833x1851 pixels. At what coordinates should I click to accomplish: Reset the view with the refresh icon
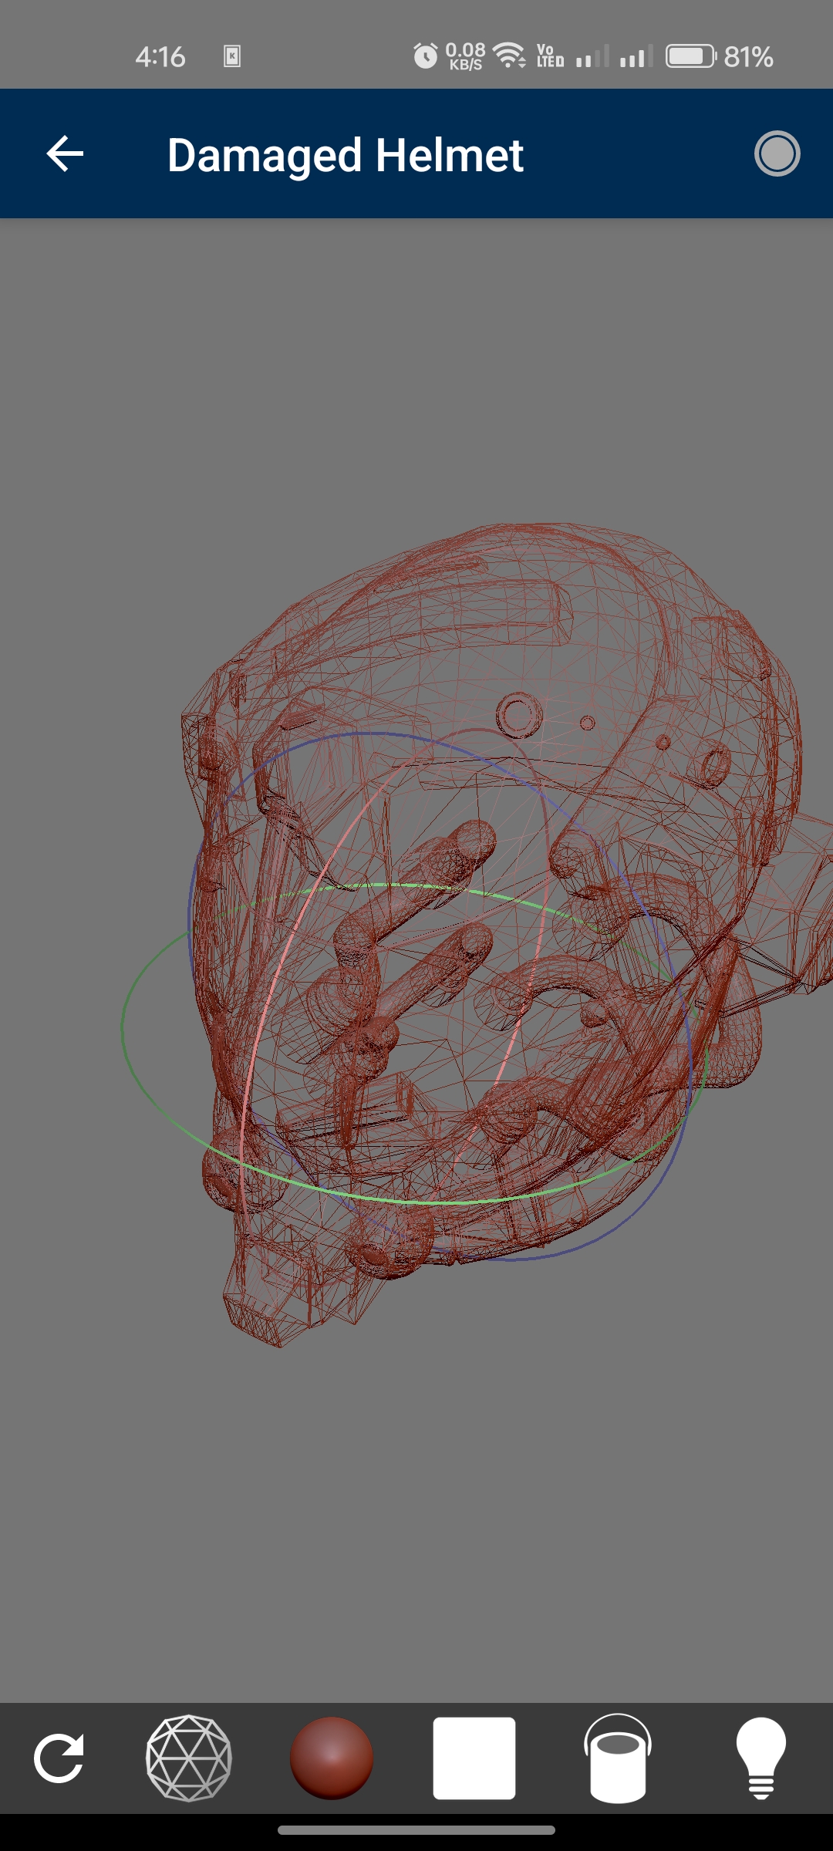(59, 1758)
